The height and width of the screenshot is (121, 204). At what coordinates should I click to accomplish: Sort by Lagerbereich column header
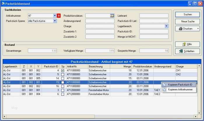tap(11, 66)
